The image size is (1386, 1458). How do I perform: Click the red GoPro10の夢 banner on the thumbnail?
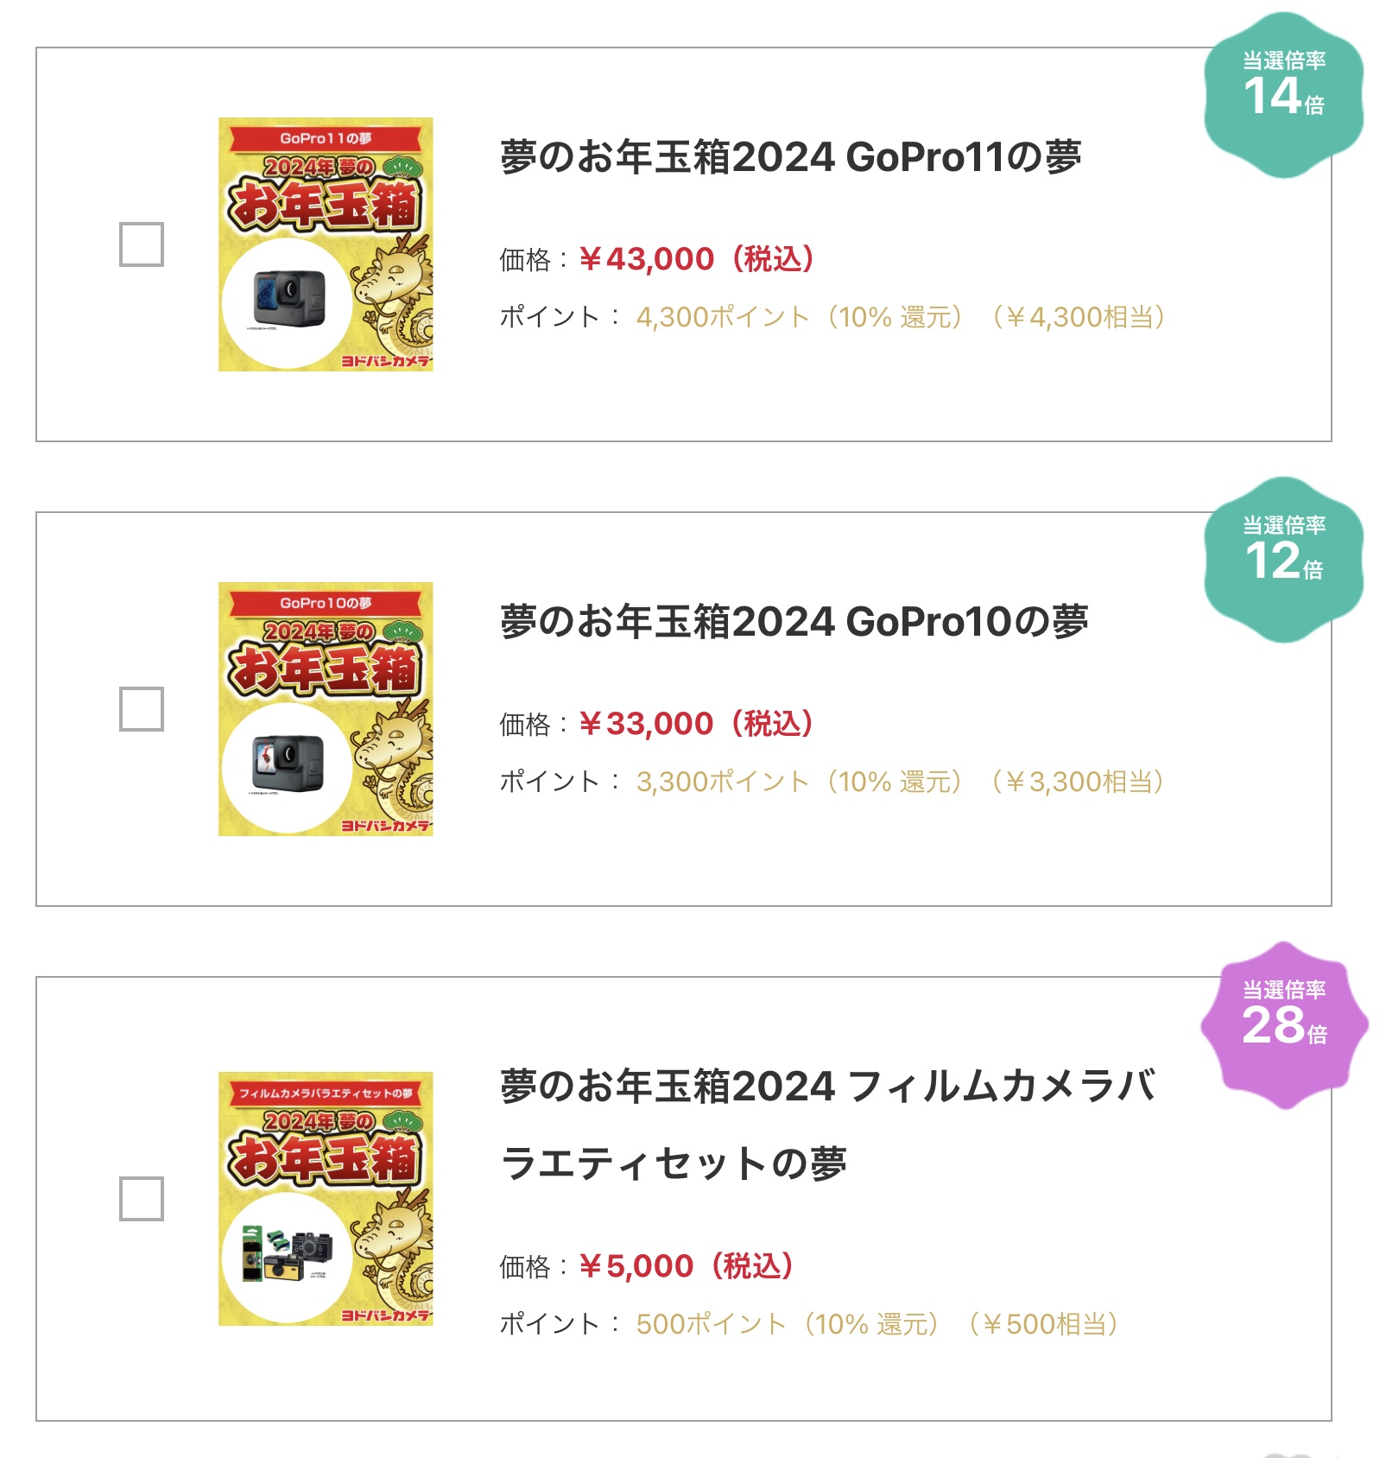tap(326, 603)
